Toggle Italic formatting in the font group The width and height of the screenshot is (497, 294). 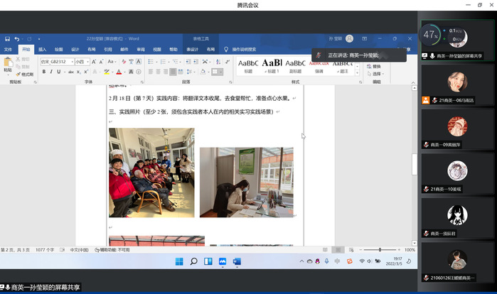(x=50, y=72)
